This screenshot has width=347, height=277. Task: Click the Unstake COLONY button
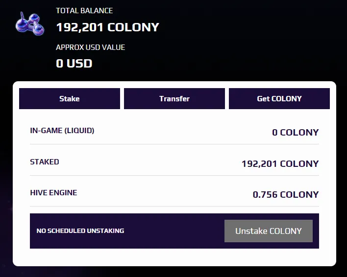(269, 231)
